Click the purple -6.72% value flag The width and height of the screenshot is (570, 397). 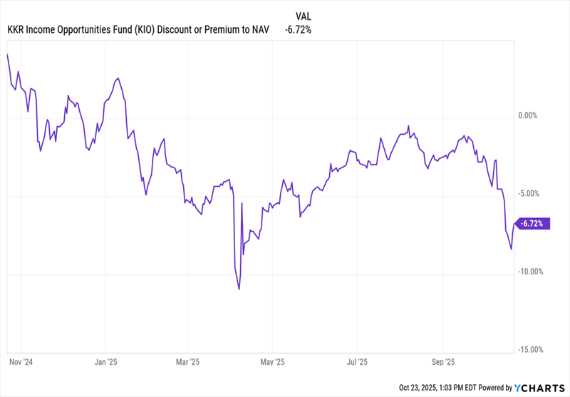click(x=532, y=223)
